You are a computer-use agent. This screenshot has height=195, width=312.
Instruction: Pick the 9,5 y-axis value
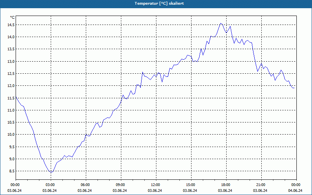point(12,147)
